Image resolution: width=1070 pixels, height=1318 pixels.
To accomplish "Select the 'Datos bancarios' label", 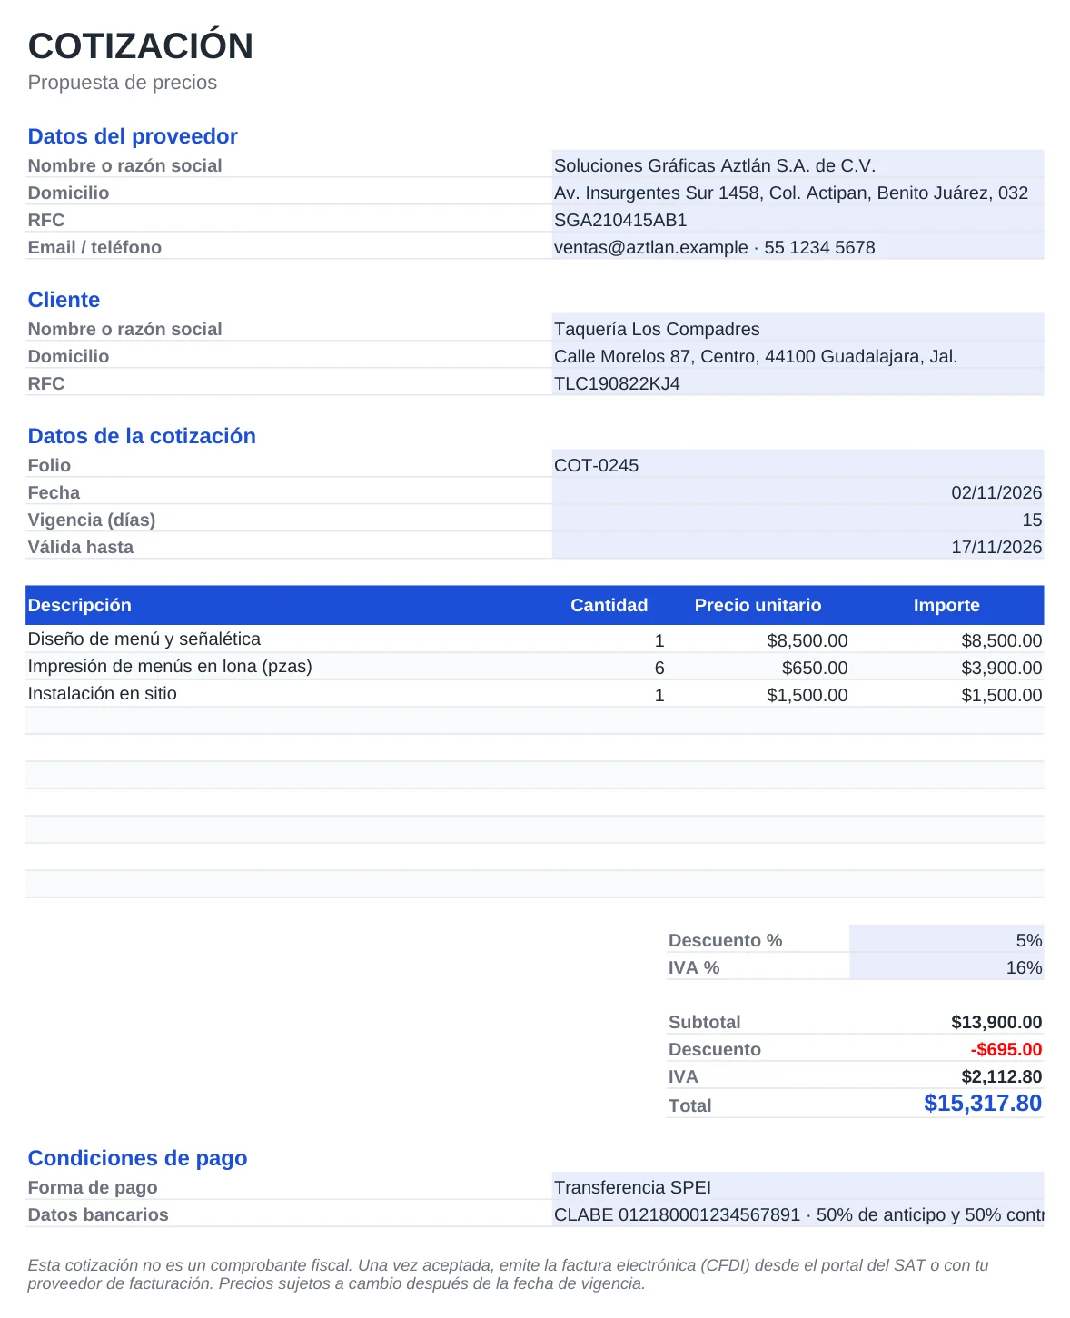I will coord(98,1214).
